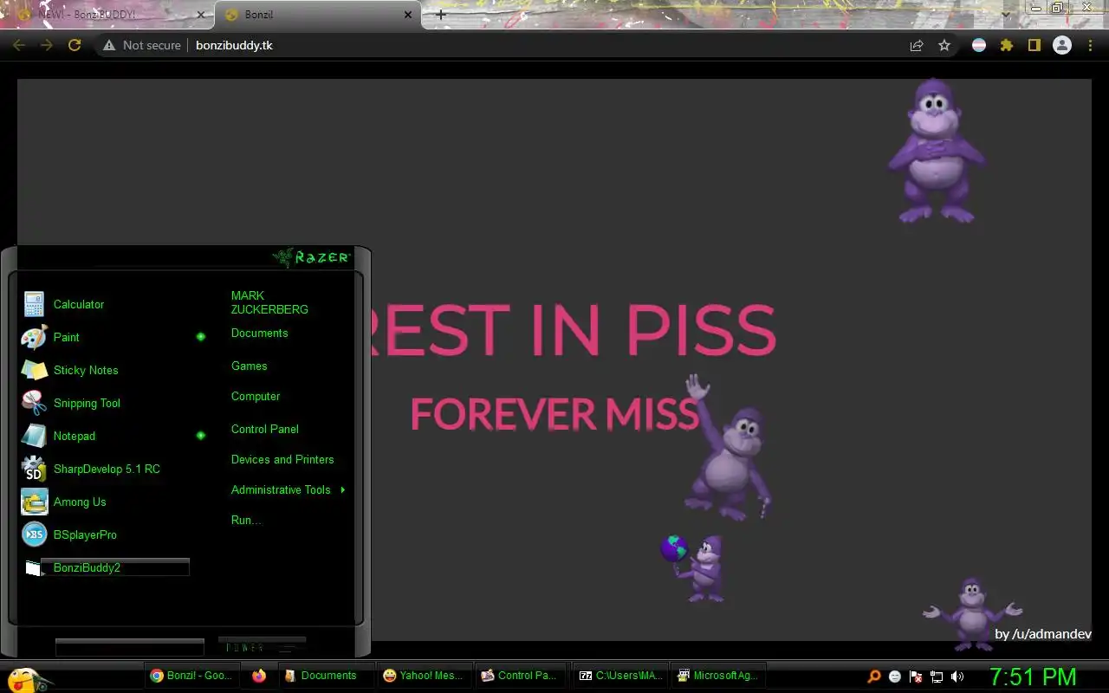
Task: Open Computer from the Start menu
Action: click(x=256, y=397)
